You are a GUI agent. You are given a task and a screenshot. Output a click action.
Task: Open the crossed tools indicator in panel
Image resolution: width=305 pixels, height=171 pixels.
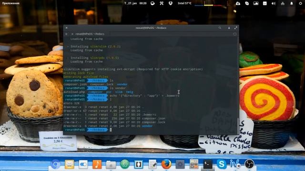[162, 3]
